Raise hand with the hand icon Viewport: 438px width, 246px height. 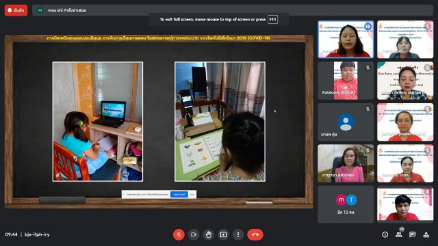click(x=208, y=234)
